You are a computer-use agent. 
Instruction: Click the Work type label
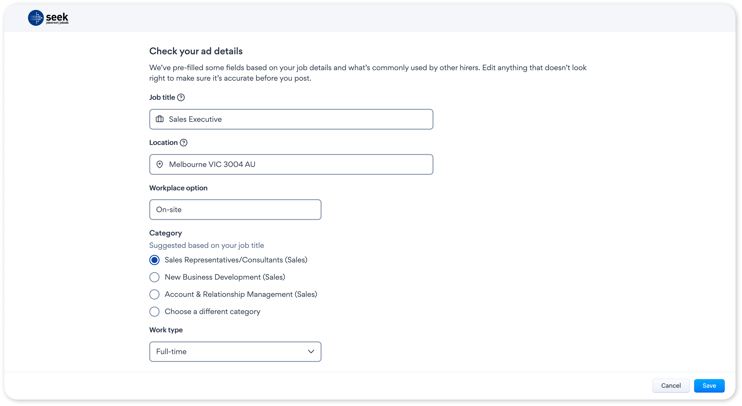166,330
